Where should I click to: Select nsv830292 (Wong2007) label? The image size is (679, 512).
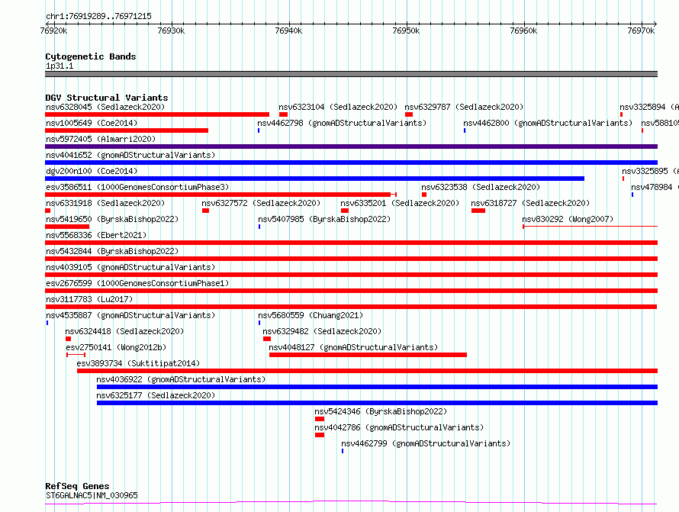568,219
